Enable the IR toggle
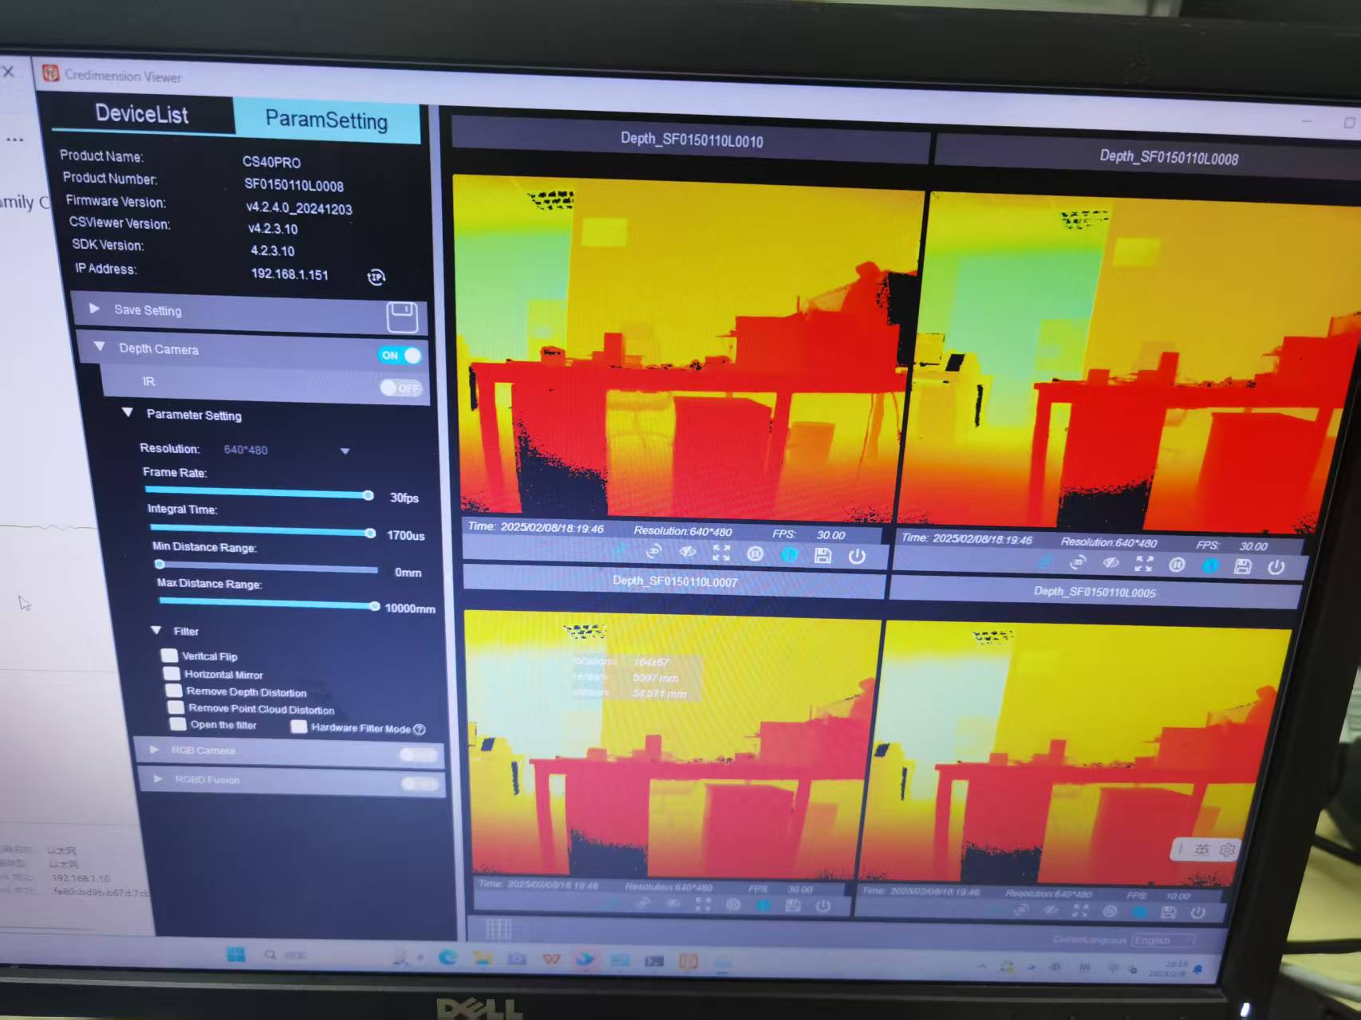Screen dimensions: 1361x1020 401,388
